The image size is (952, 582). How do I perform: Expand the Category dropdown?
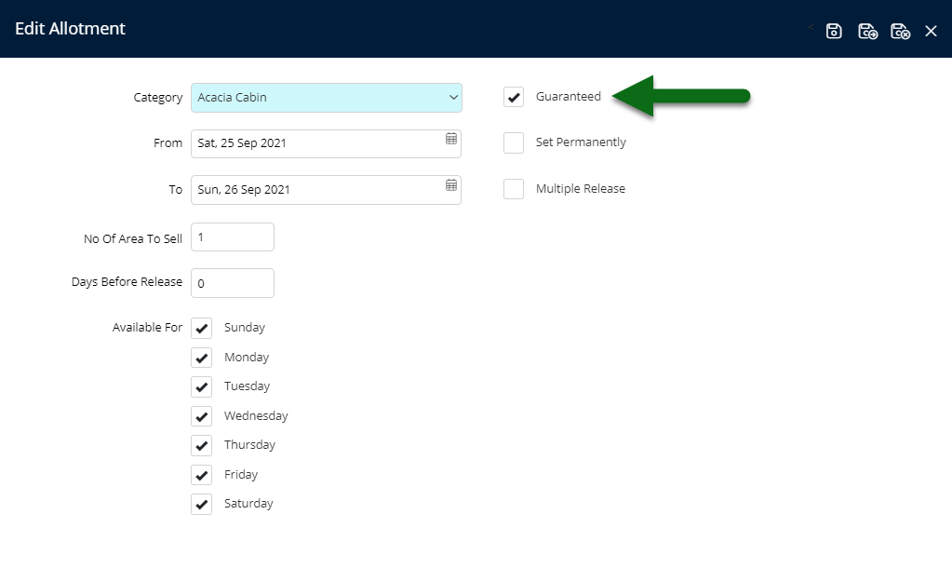[x=453, y=97]
